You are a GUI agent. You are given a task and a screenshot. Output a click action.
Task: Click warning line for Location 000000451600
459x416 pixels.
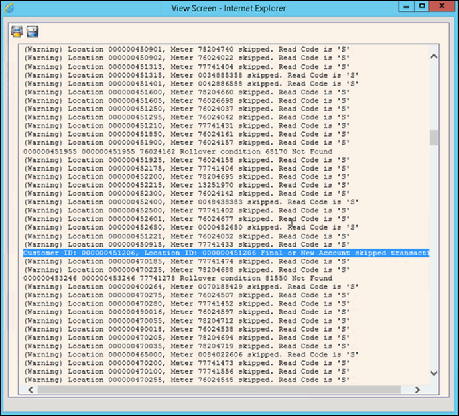(186, 92)
